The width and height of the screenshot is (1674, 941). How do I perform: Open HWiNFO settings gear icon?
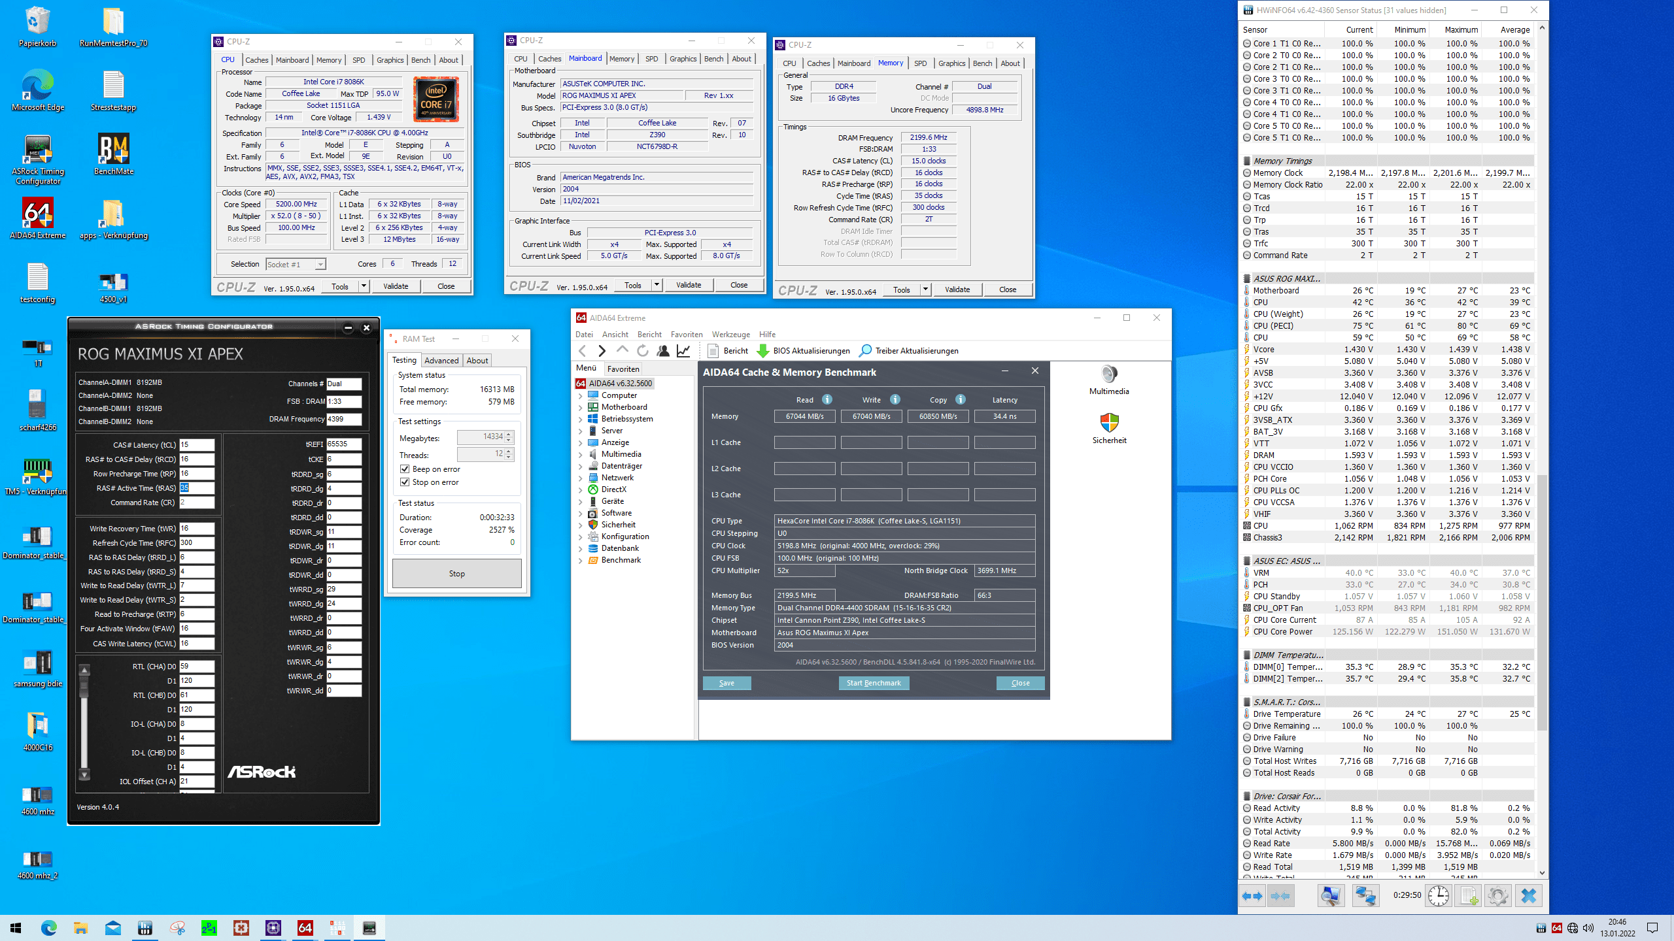pos(1497,895)
